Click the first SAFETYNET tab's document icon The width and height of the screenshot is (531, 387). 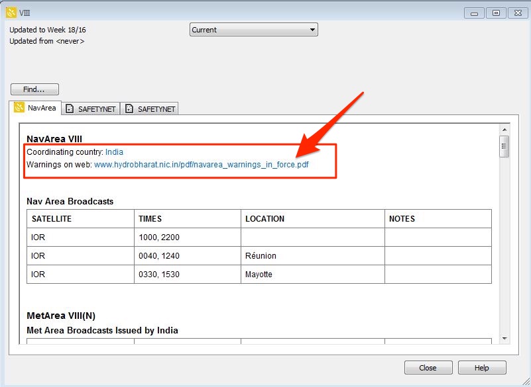(70, 109)
